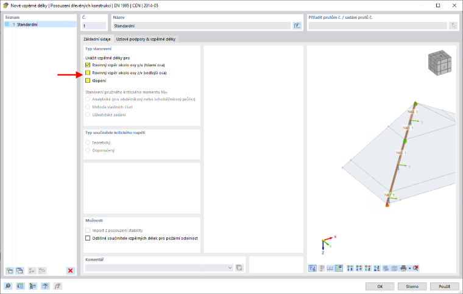
Task: Delete selected entry with red X icon
Action: tap(70, 270)
